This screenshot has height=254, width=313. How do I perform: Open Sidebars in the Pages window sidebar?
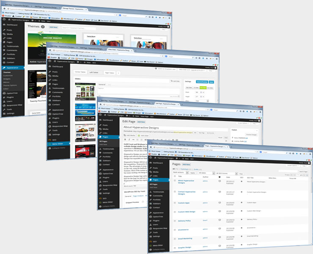(x=156, y=204)
